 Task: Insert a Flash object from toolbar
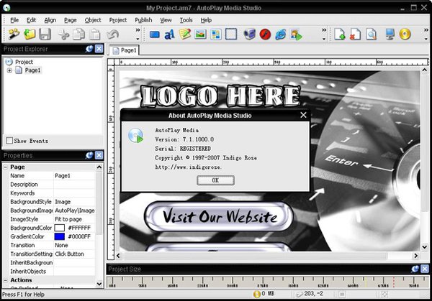click(265, 34)
